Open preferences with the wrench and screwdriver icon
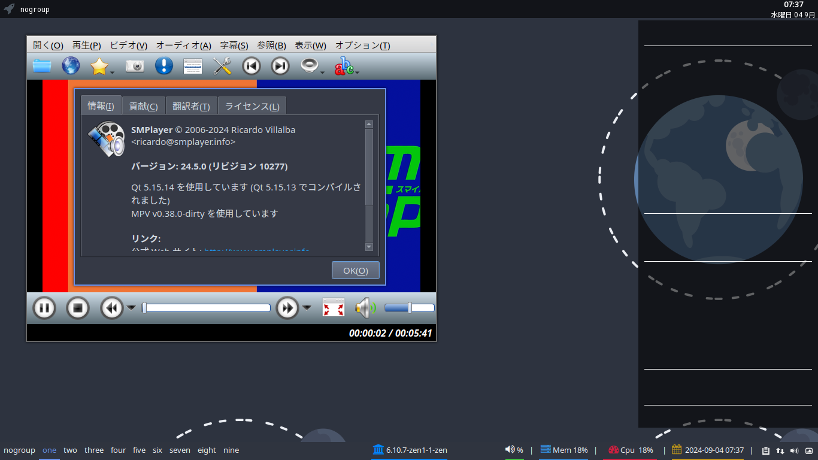The image size is (818, 460). pos(222,66)
